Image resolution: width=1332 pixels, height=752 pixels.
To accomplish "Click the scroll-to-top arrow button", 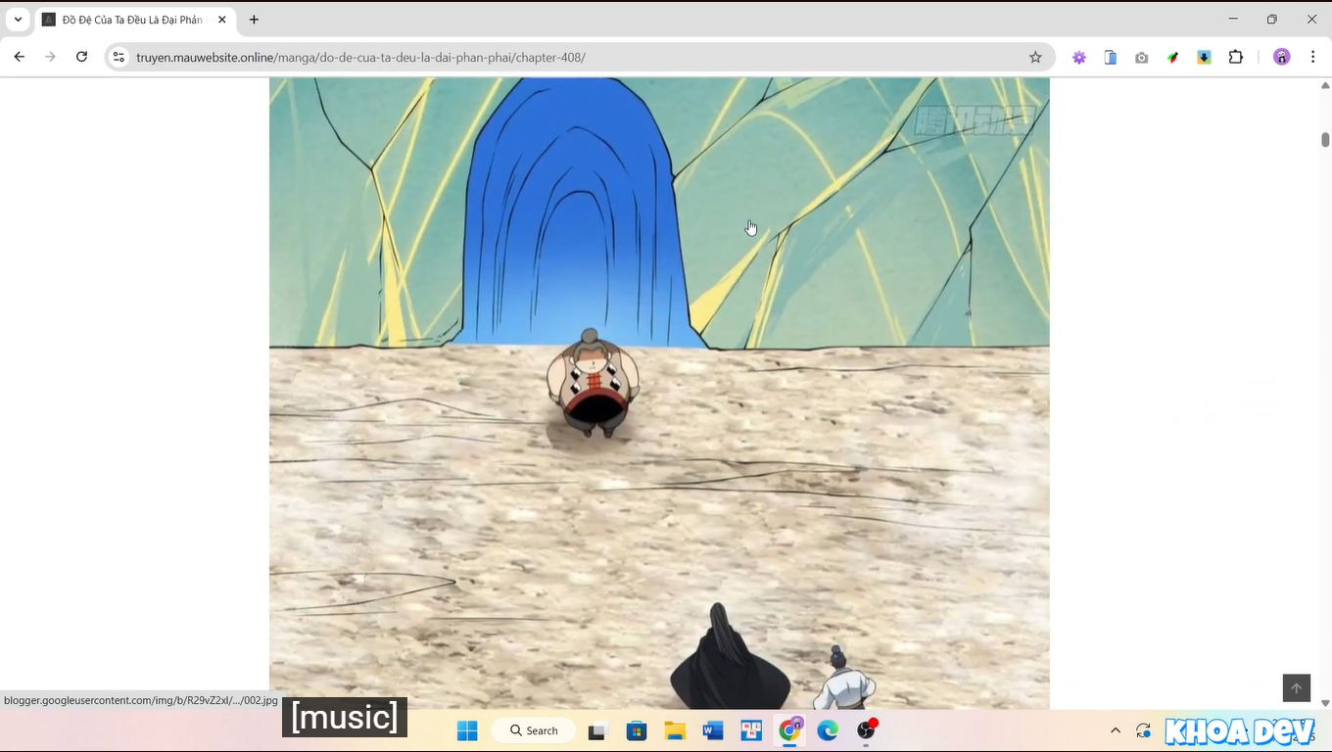I will [1297, 688].
